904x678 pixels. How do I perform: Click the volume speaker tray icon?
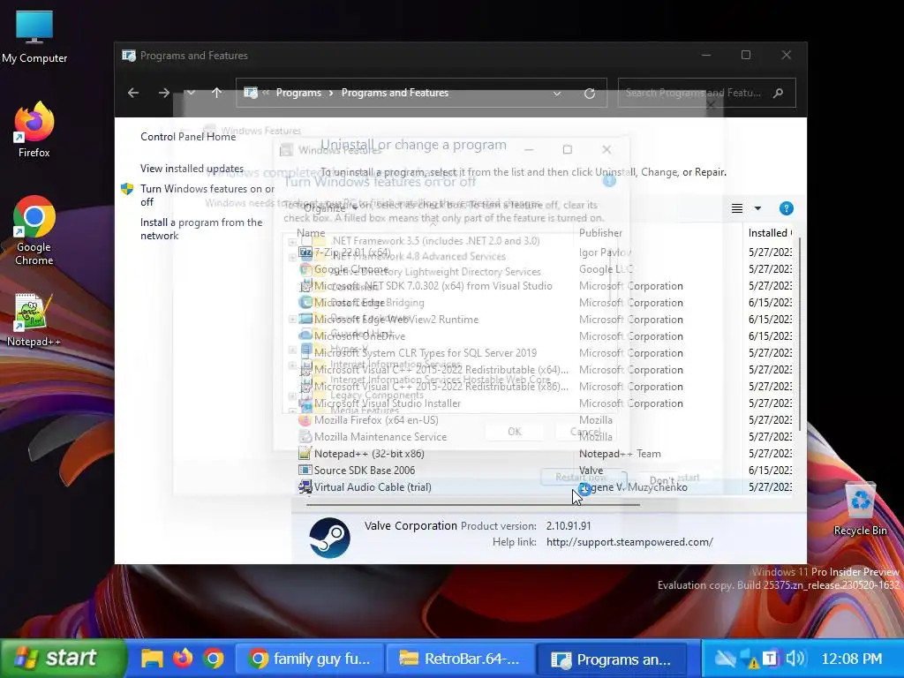pyautogui.click(x=795, y=659)
